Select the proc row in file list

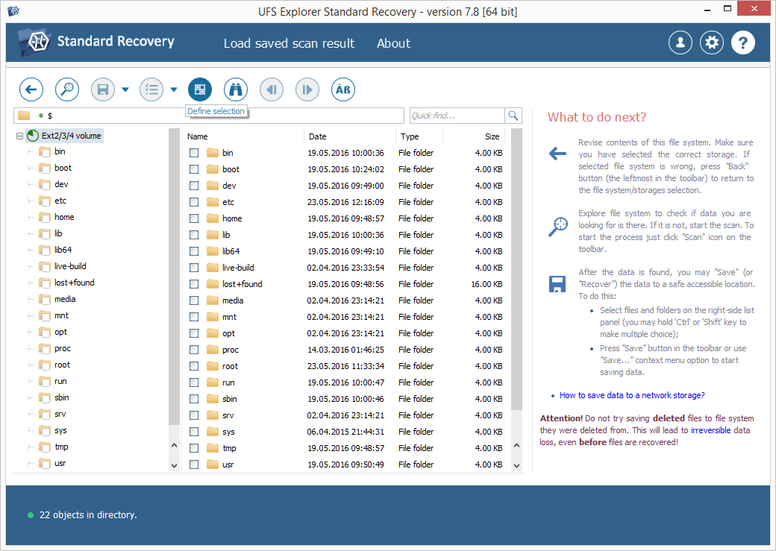(345, 350)
